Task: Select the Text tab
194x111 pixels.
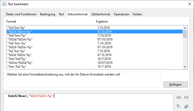Action: [61, 14]
